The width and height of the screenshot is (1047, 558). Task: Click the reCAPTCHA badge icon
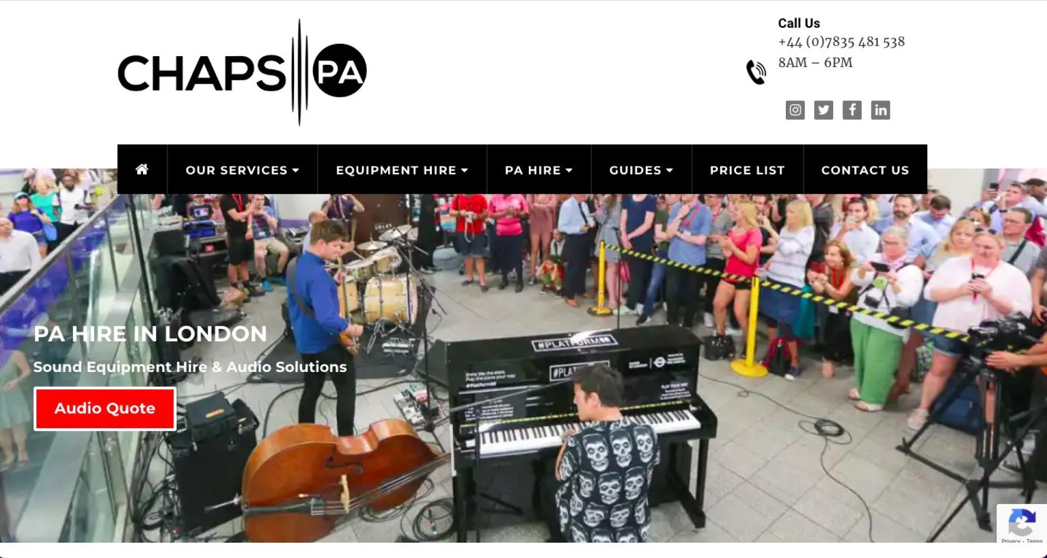coord(1022,522)
